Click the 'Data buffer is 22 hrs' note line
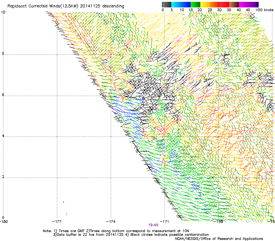 [131, 235]
